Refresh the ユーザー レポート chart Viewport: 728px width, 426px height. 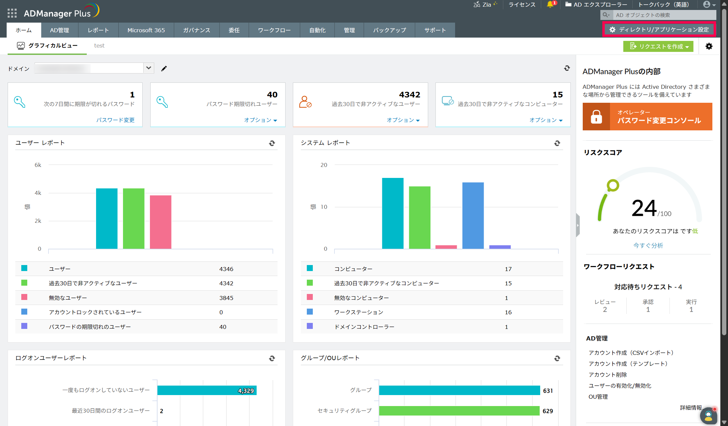(x=272, y=143)
